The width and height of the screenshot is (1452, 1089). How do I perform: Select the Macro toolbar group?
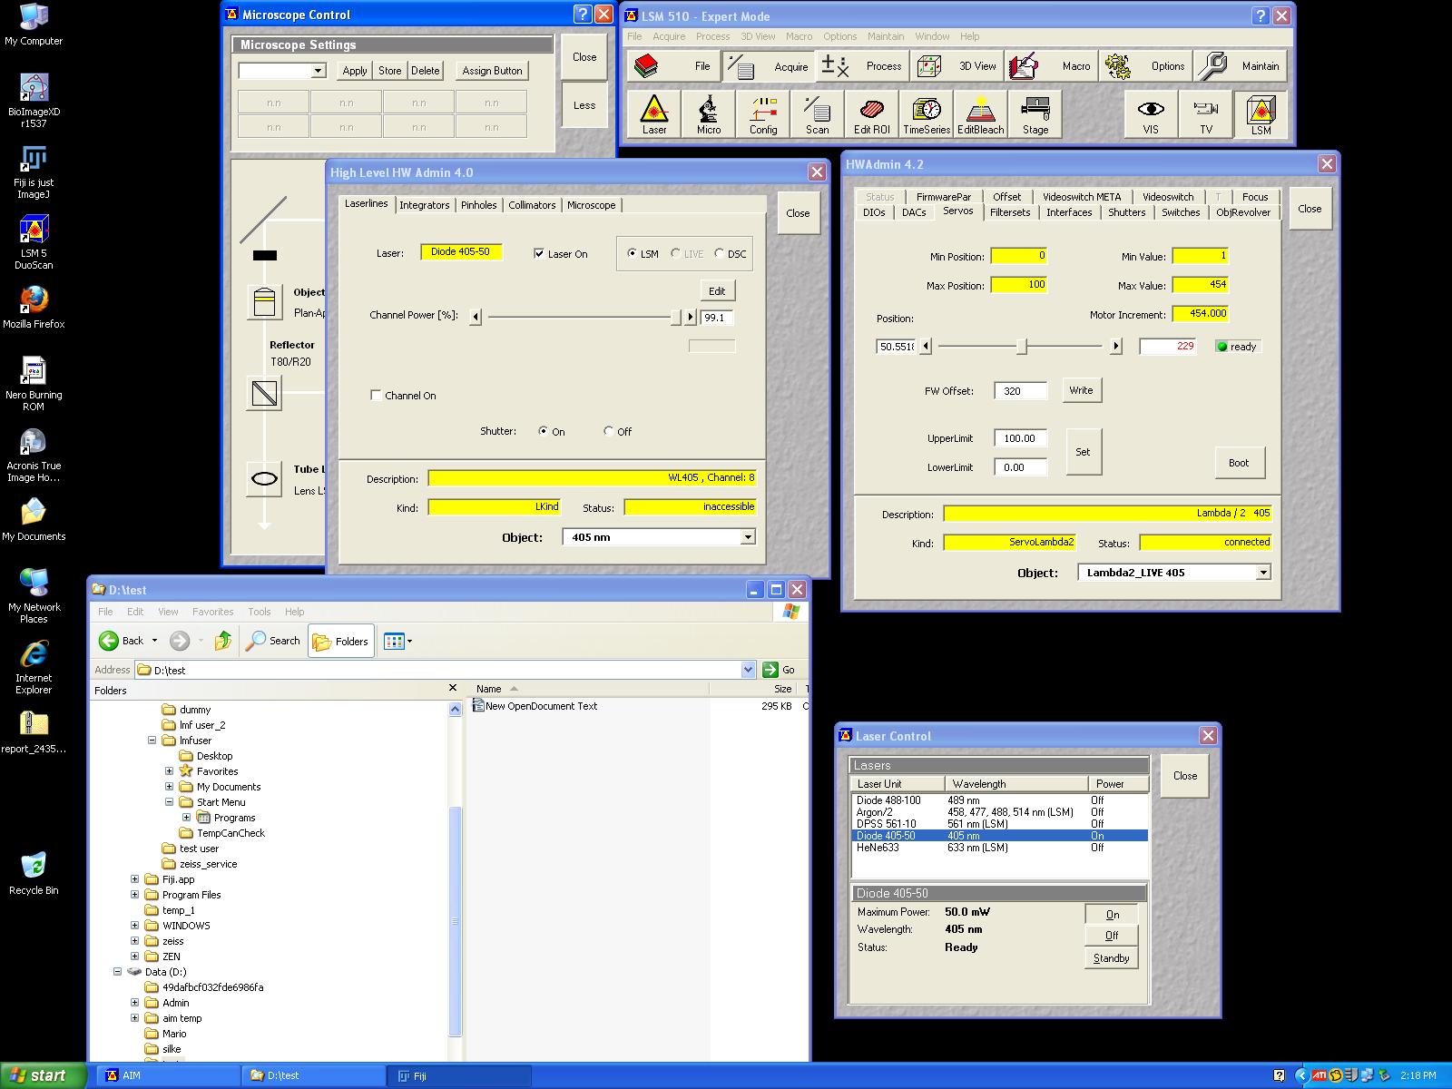1052,66
